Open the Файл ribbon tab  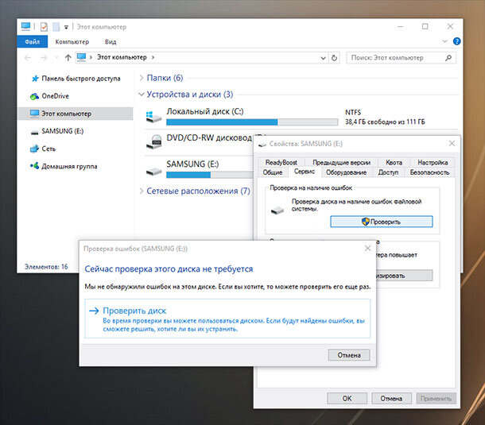click(x=32, y=42)
